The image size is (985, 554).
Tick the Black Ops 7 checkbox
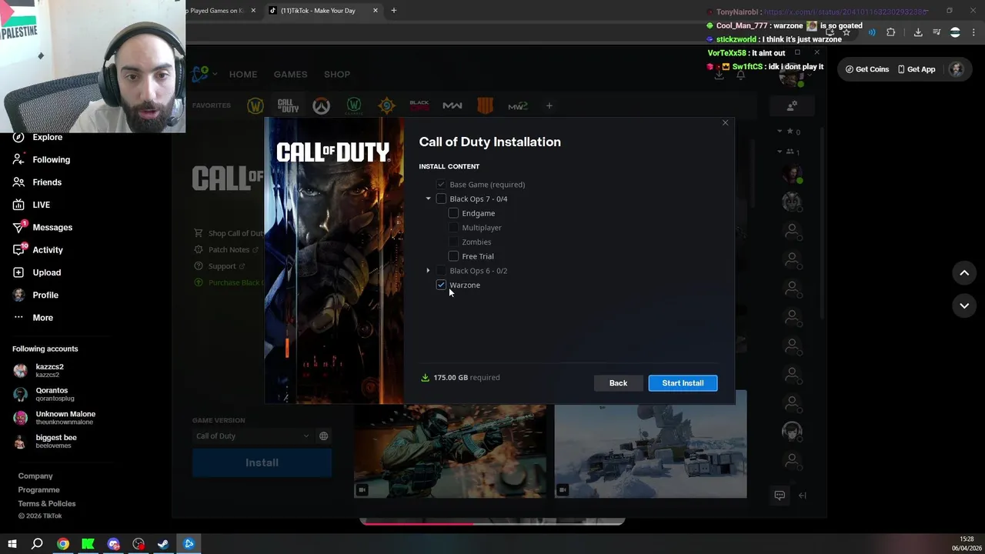click(x=441, y=199)
